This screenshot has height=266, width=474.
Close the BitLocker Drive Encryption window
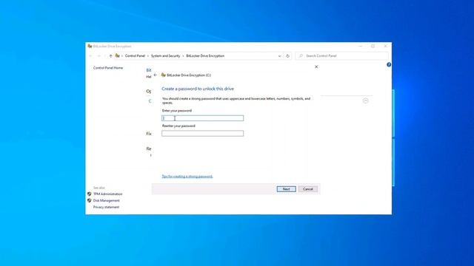click(385, 46)
